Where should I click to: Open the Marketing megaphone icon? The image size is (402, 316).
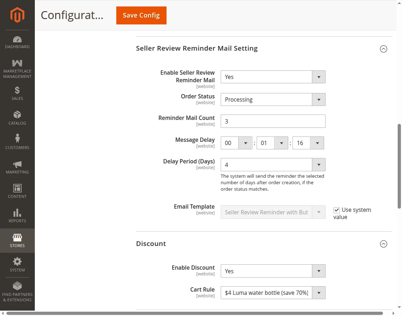(x=17, y=164)
